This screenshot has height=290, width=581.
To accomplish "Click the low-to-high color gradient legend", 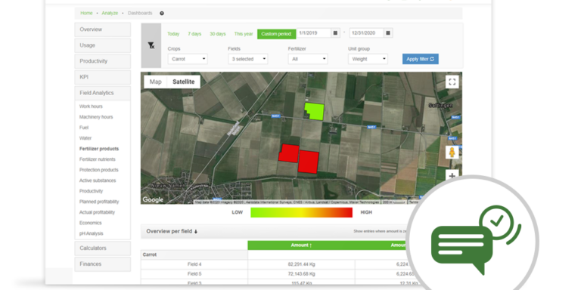I will [x=301, y=212].
